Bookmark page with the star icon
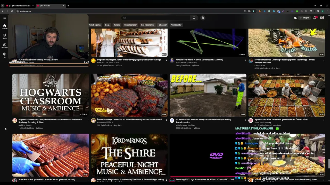The height and width of the screenshot is (185, 330). [x=253, y=11]
